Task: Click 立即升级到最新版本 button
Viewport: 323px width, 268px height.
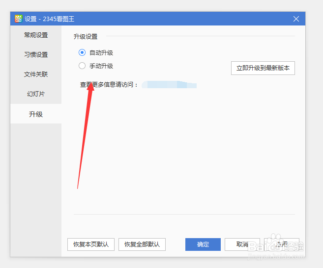Action: (x=263, y=68)
